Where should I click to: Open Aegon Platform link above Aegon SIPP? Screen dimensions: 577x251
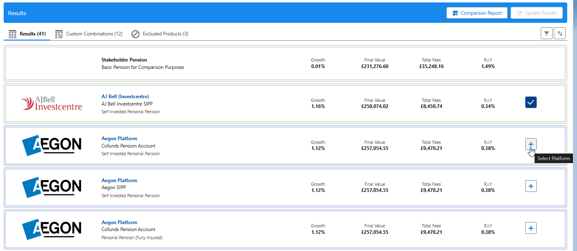coord(119,181)
